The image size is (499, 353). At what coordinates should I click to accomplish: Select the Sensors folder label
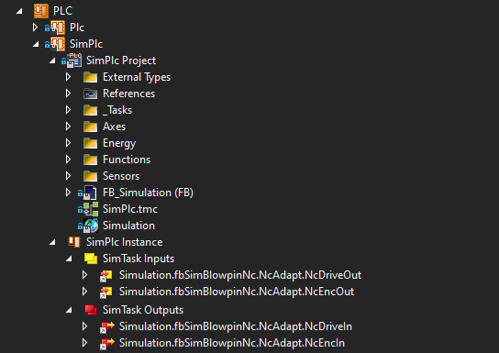[x=121, y=176]
